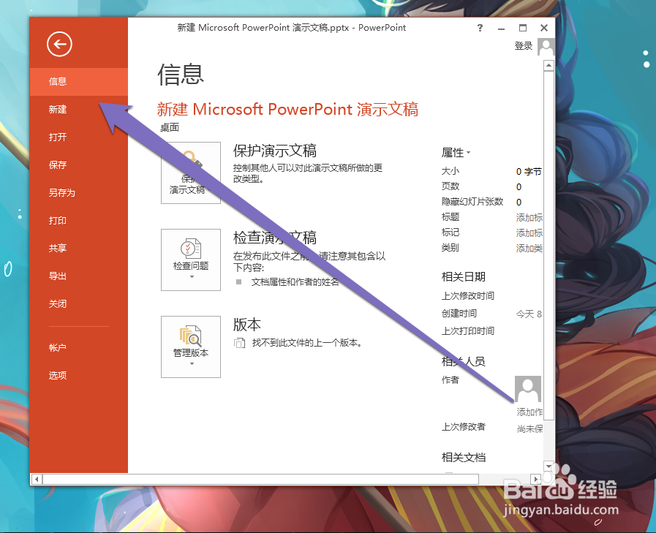656x533 pixels.
Task: Click the 相关文档 heading
Action: (464, 457)
